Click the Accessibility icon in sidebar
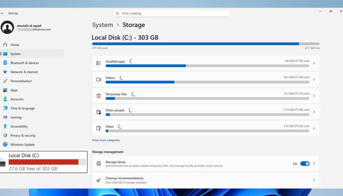Viewport: 343px width, 196px height. tap(5, 126)
